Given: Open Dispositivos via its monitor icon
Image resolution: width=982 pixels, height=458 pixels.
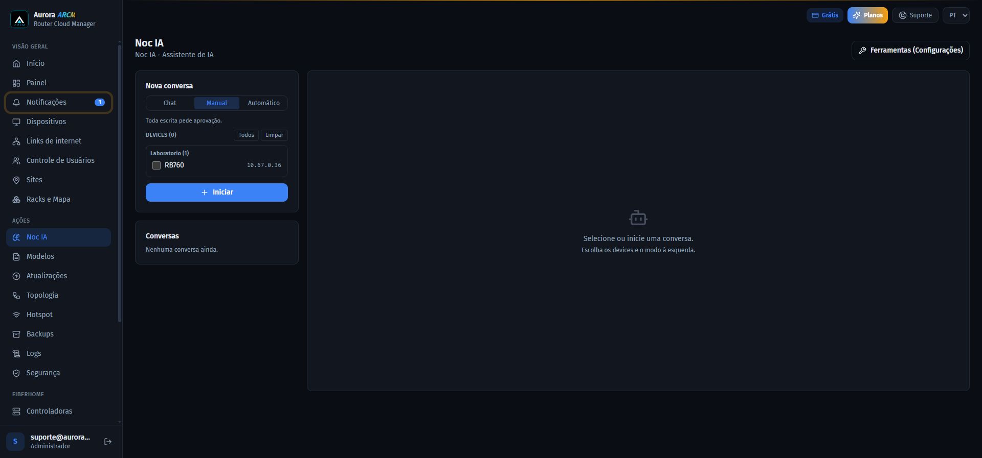Looking at the screenshot, I should point(16,122).
